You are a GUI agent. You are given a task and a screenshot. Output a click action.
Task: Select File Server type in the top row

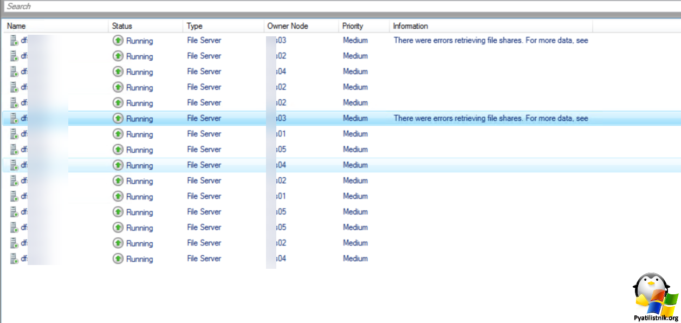pyautogui.click(x=204, y=40)
